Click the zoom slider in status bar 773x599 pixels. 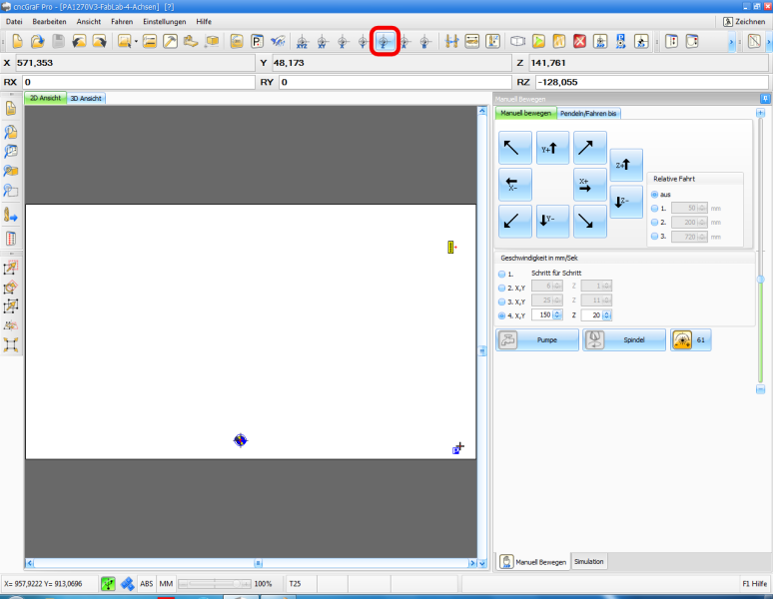pyautogui.click(x=215, y=584)
